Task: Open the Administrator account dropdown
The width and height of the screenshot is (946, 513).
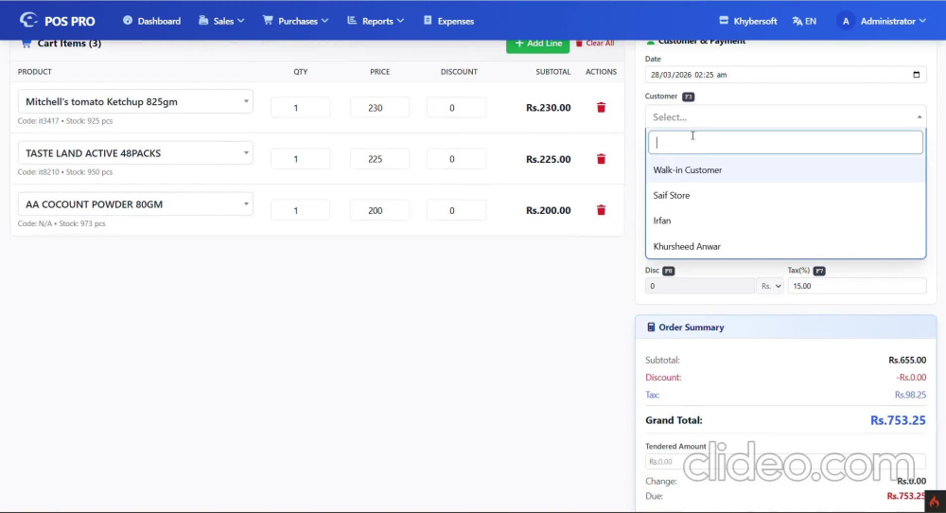Action: tap(893, 21)
